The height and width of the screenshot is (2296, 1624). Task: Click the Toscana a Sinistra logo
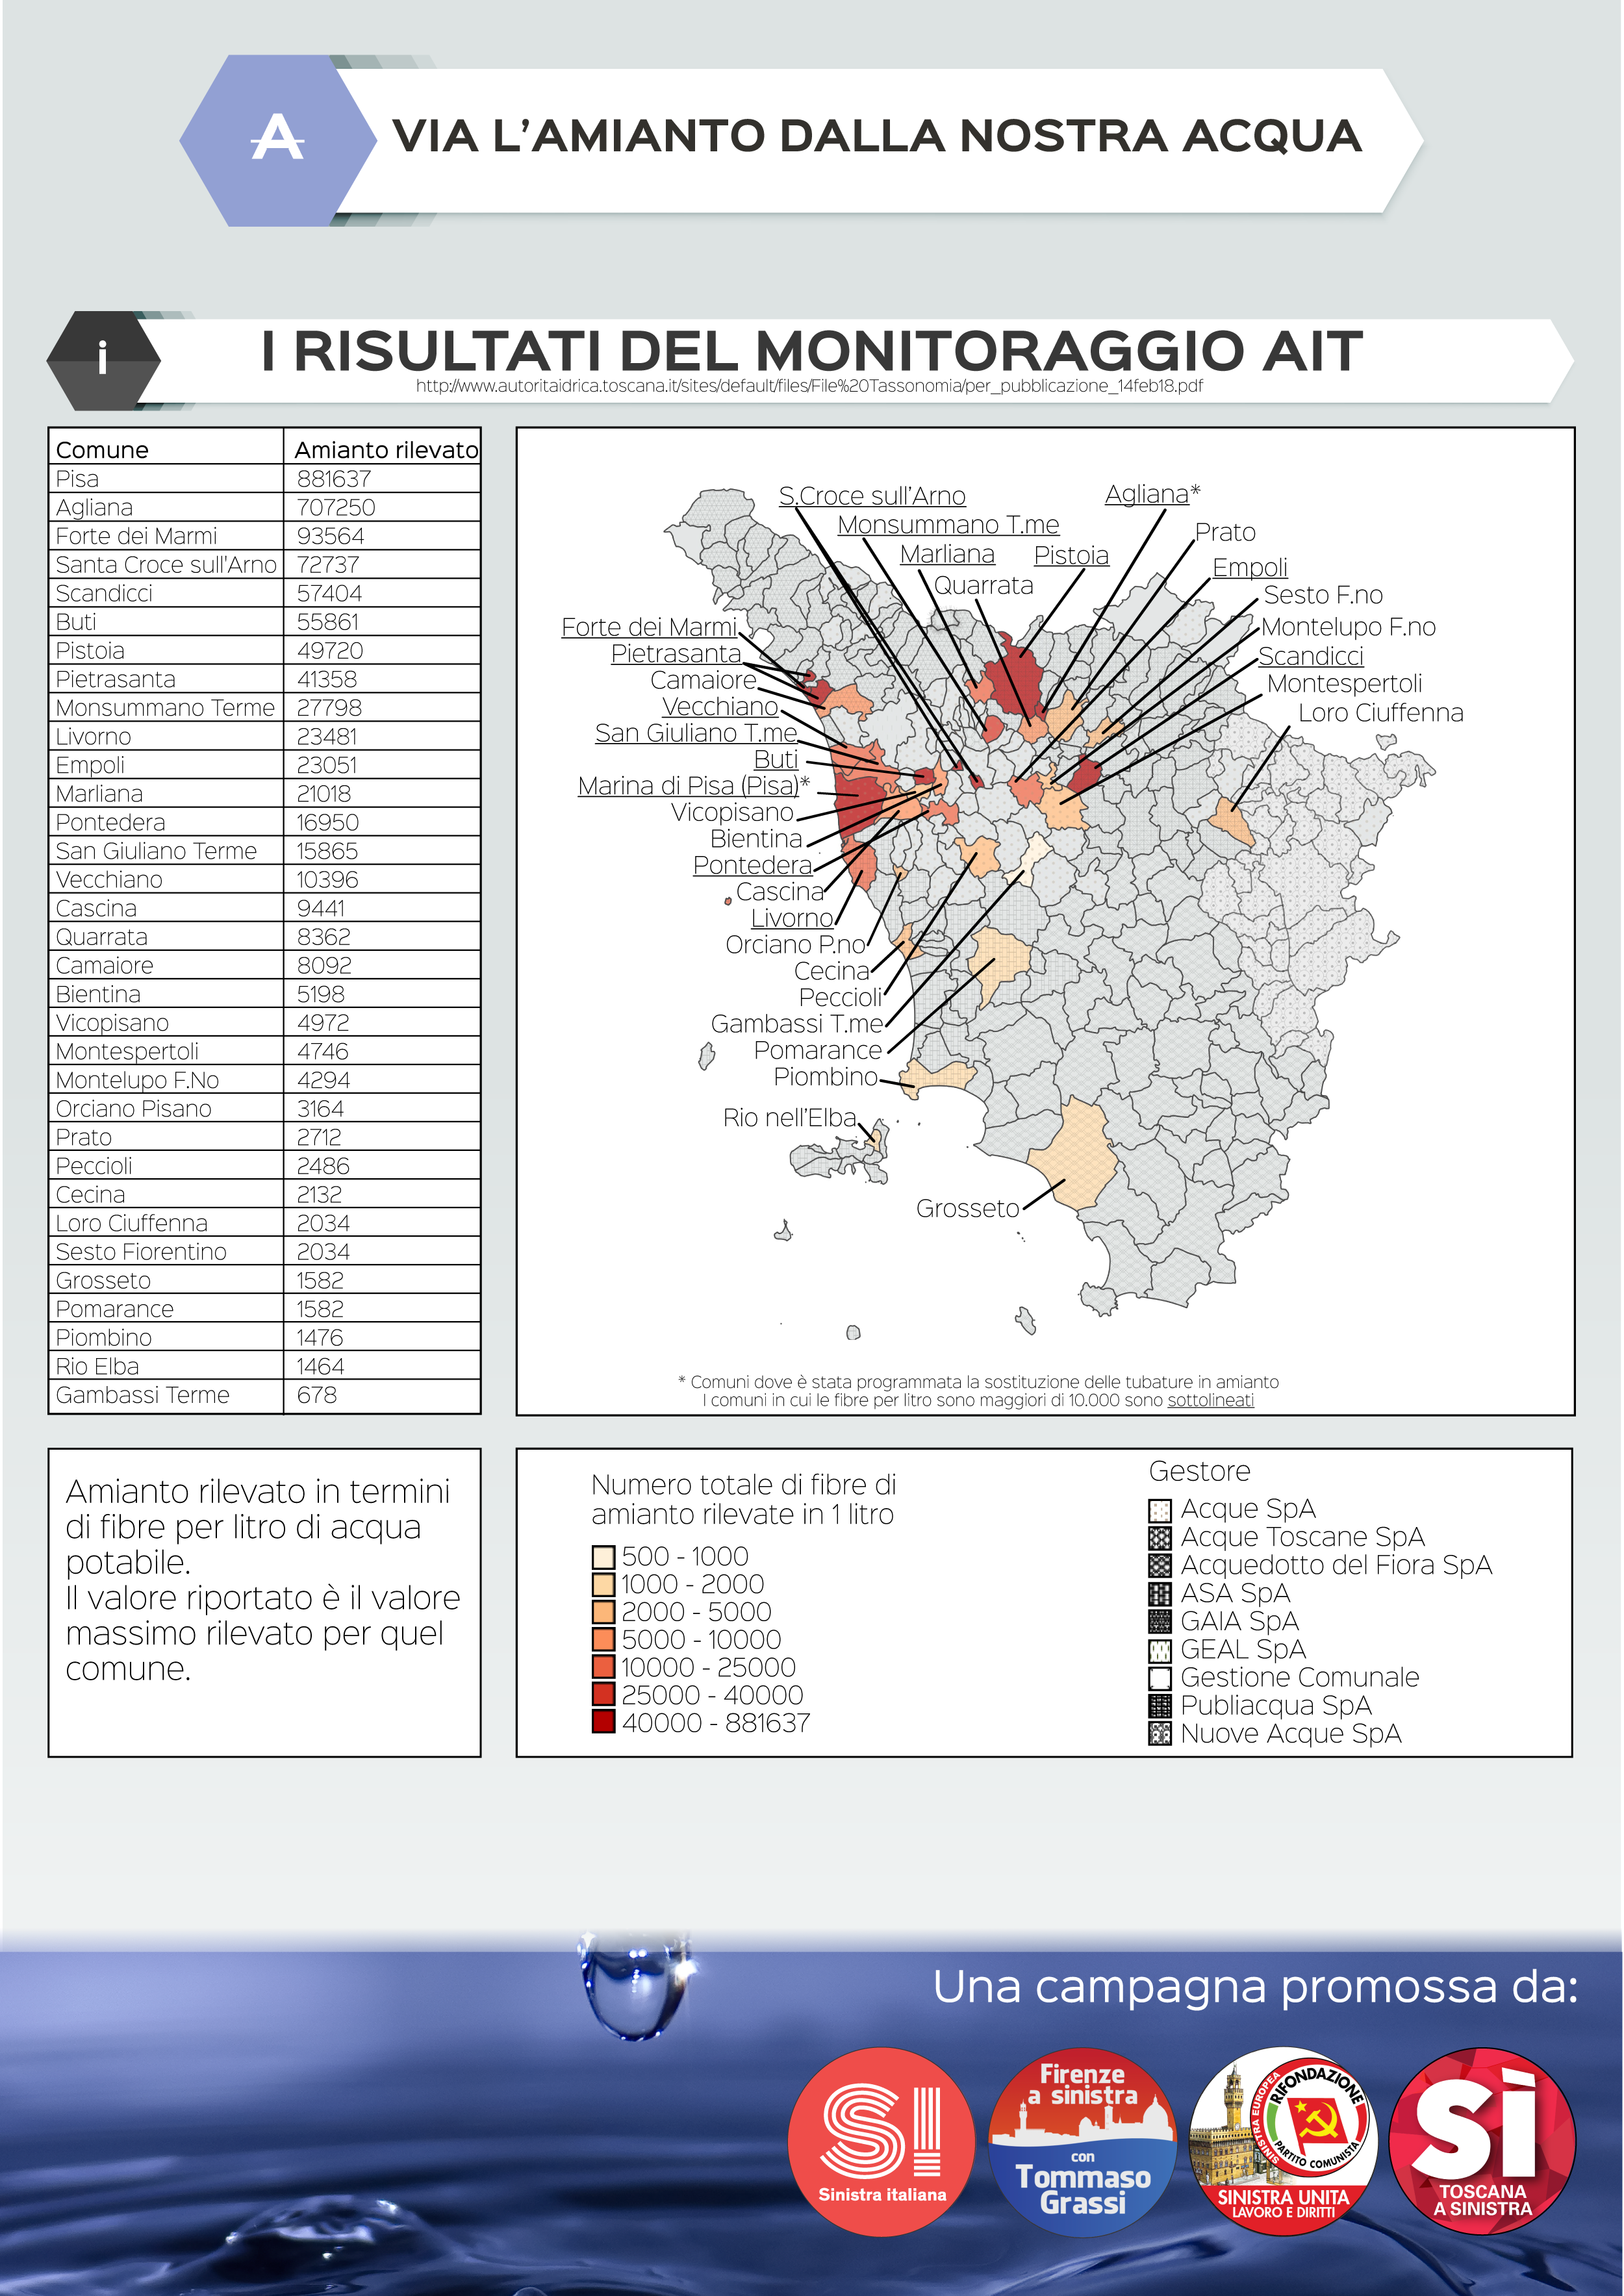coord(1482,2141)
